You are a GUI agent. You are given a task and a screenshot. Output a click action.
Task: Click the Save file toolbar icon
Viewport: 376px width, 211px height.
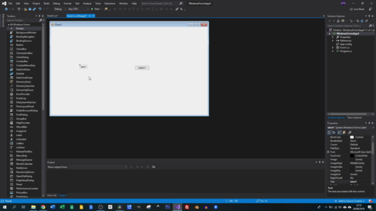pos(30,9)
